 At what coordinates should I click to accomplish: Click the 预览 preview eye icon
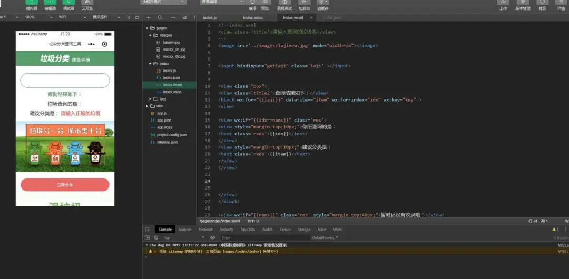(x=265, y=2)
